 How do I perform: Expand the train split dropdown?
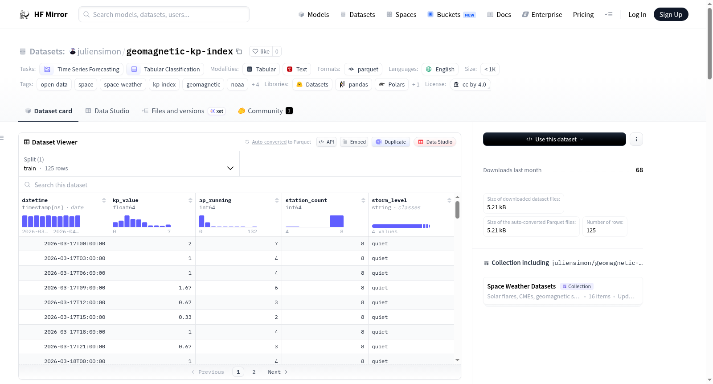[x=129, y=164]
